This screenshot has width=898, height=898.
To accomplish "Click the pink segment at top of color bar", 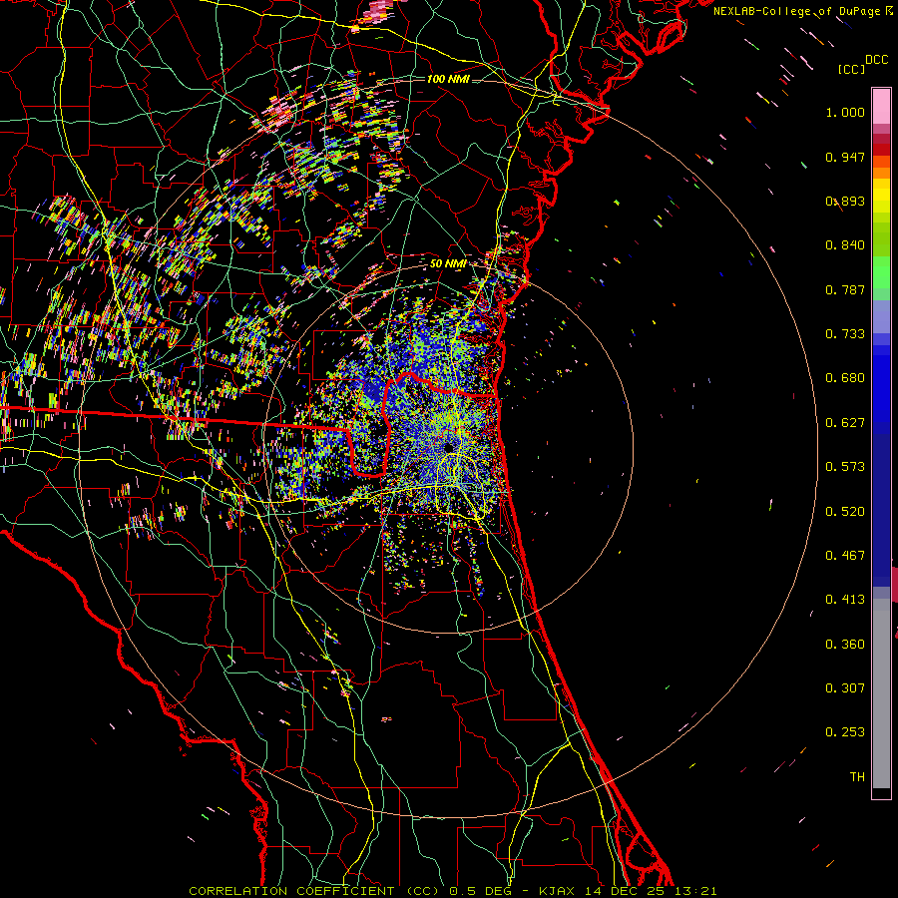I will 881,107.
